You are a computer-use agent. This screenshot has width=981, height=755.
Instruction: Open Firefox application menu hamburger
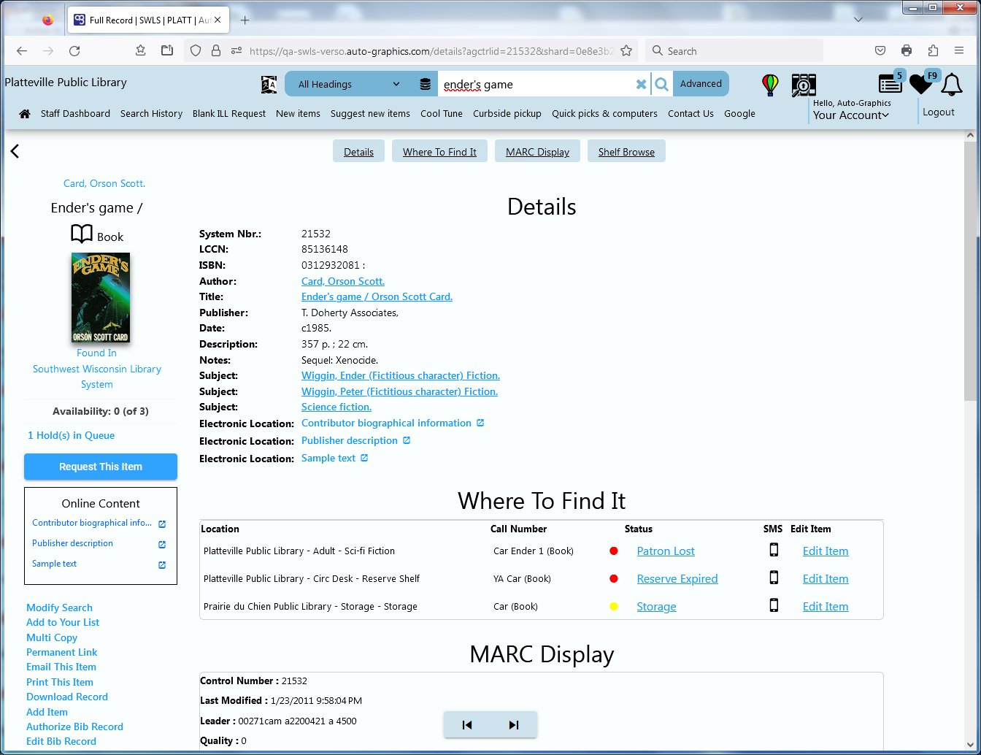(959, 51)
